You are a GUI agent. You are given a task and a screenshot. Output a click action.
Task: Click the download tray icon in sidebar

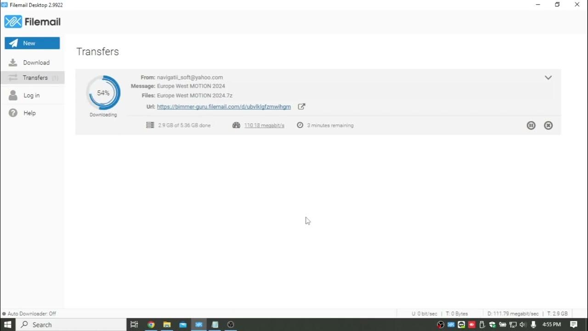(13, 63)
